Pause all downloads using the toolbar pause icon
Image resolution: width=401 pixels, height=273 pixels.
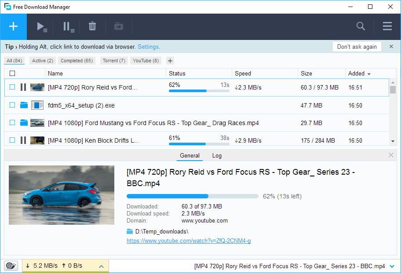[68, 27]
